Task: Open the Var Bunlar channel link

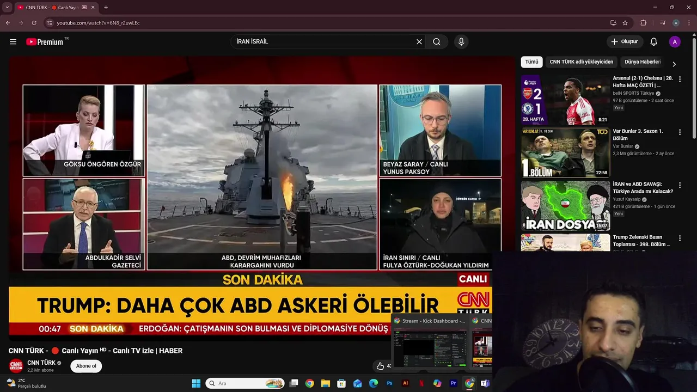Action: pos(623,146)
